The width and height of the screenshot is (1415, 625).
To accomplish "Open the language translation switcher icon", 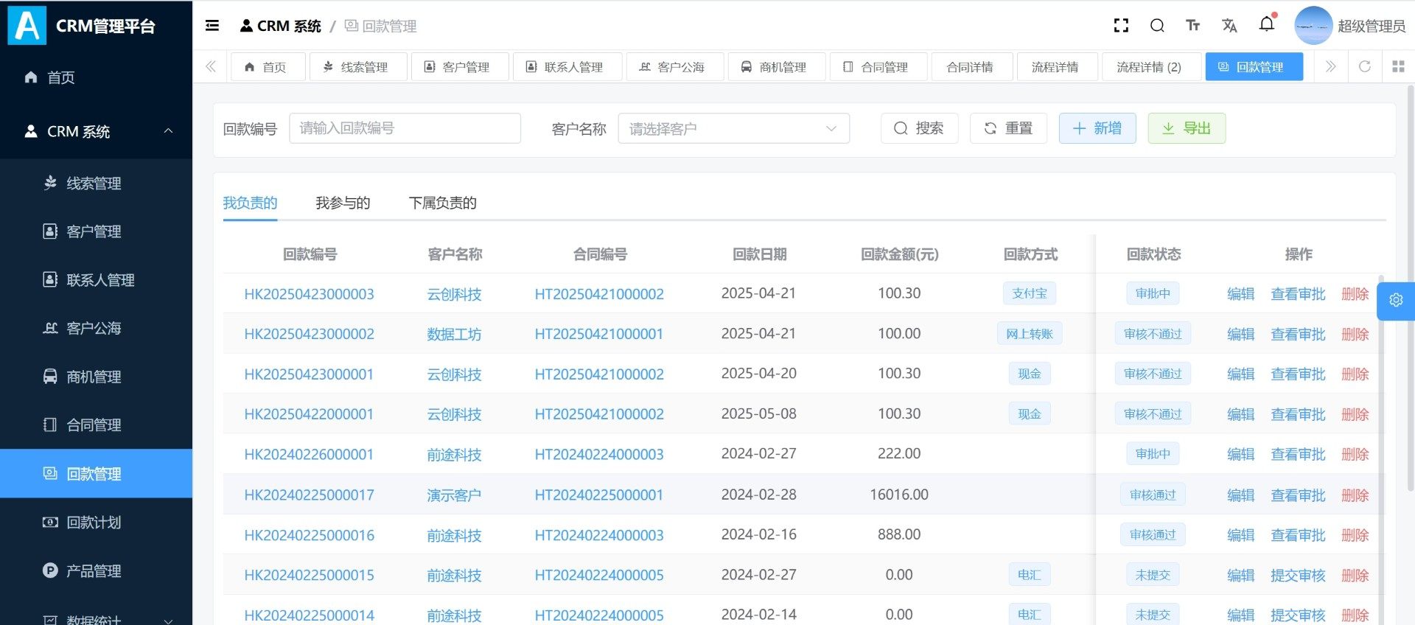I will coord(1229,26).
